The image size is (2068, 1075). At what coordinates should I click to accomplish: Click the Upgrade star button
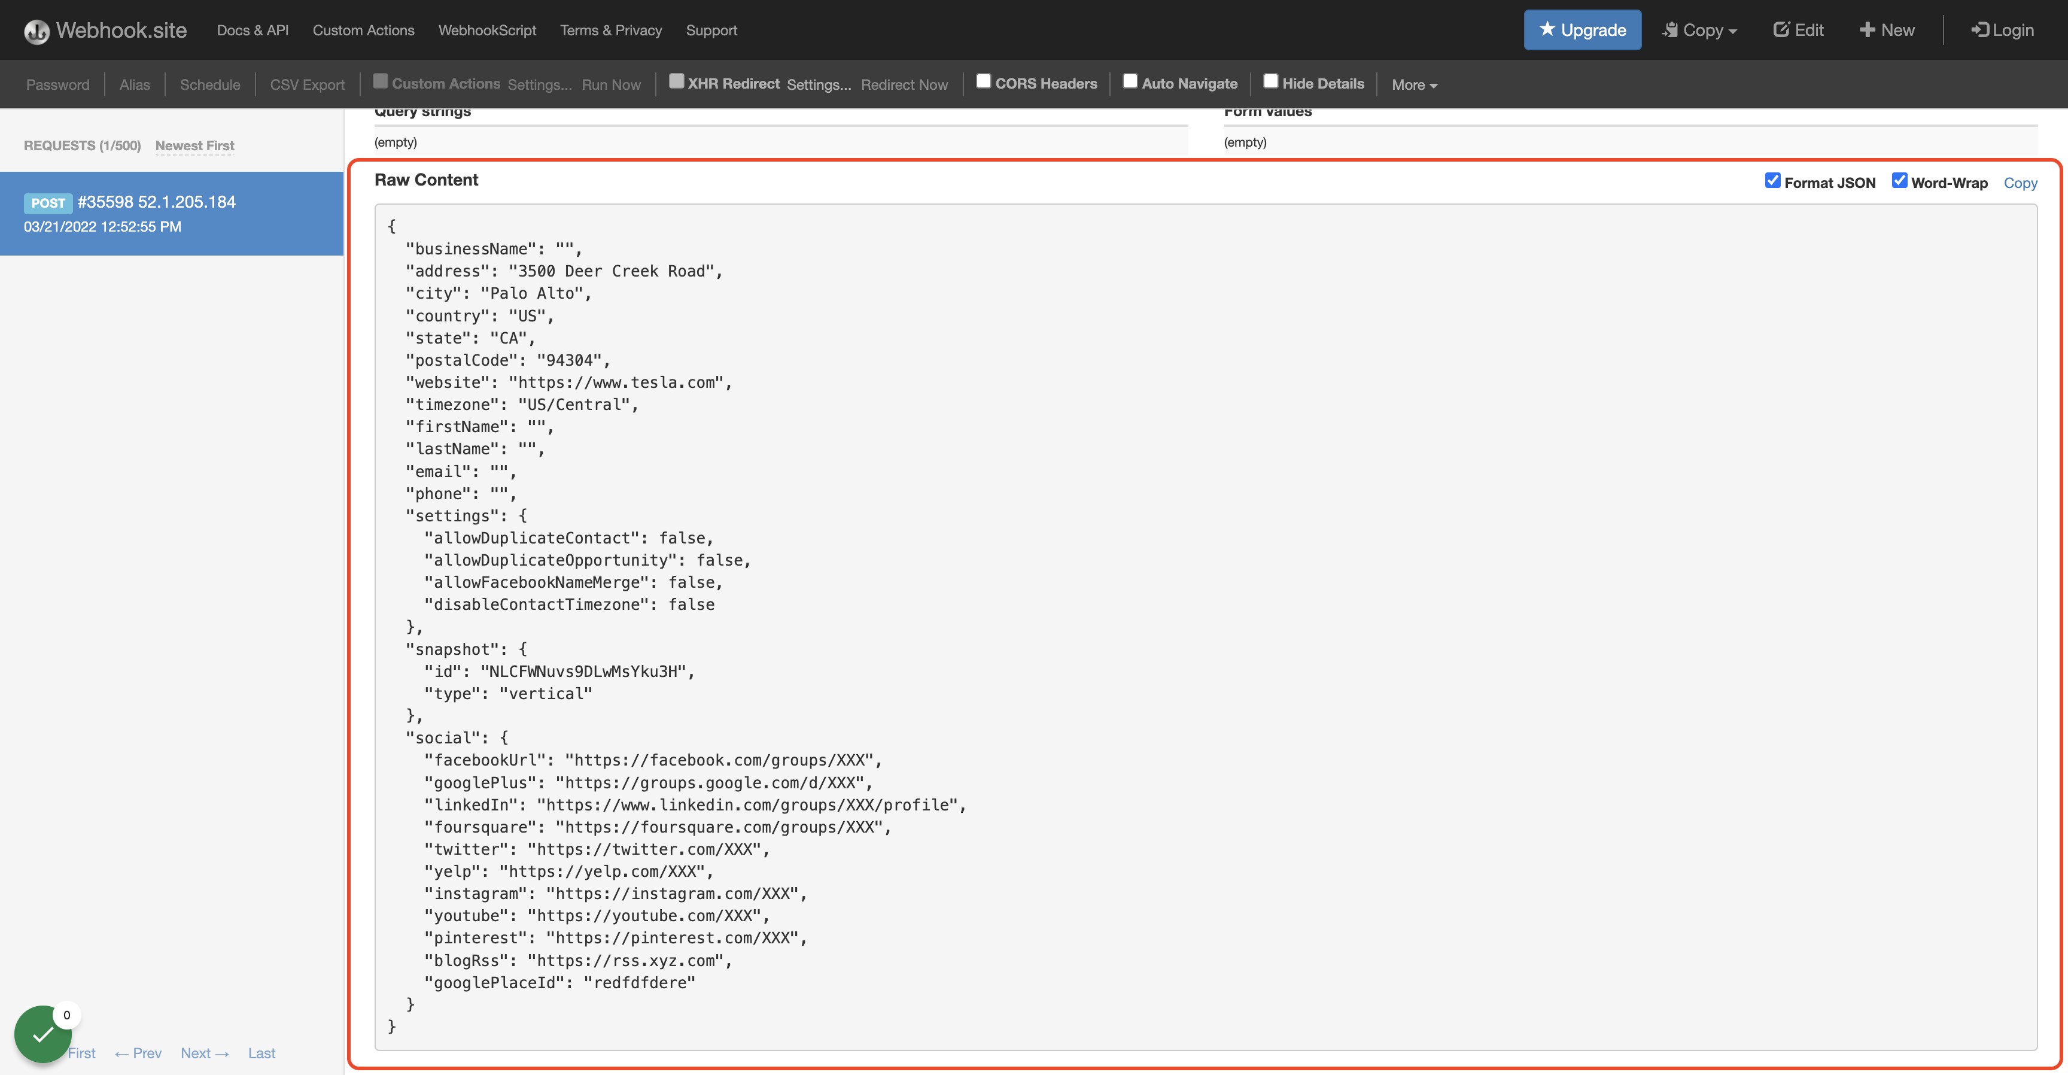click(x=1582, y=30)
